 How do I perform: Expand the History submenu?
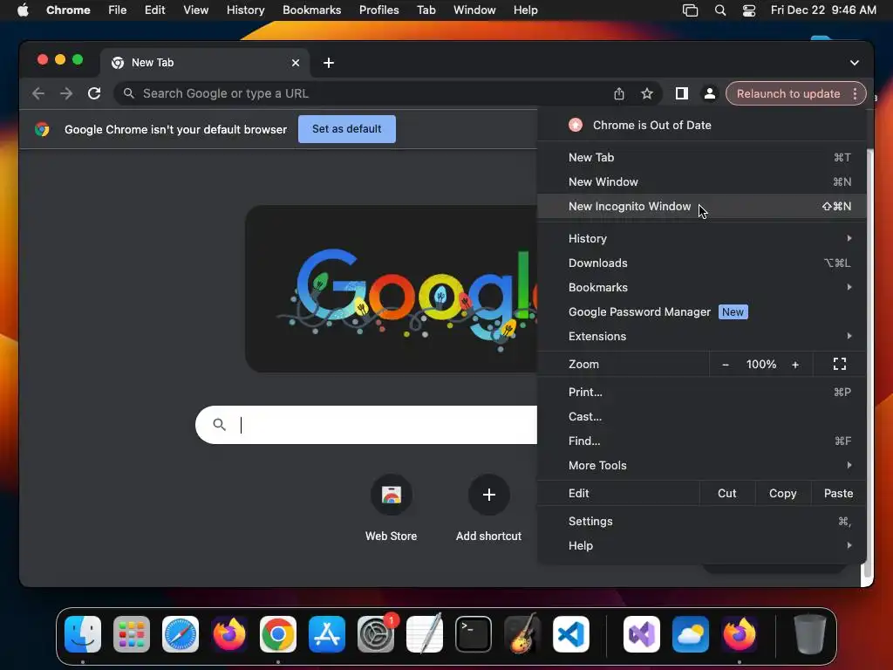pos(702,239)
